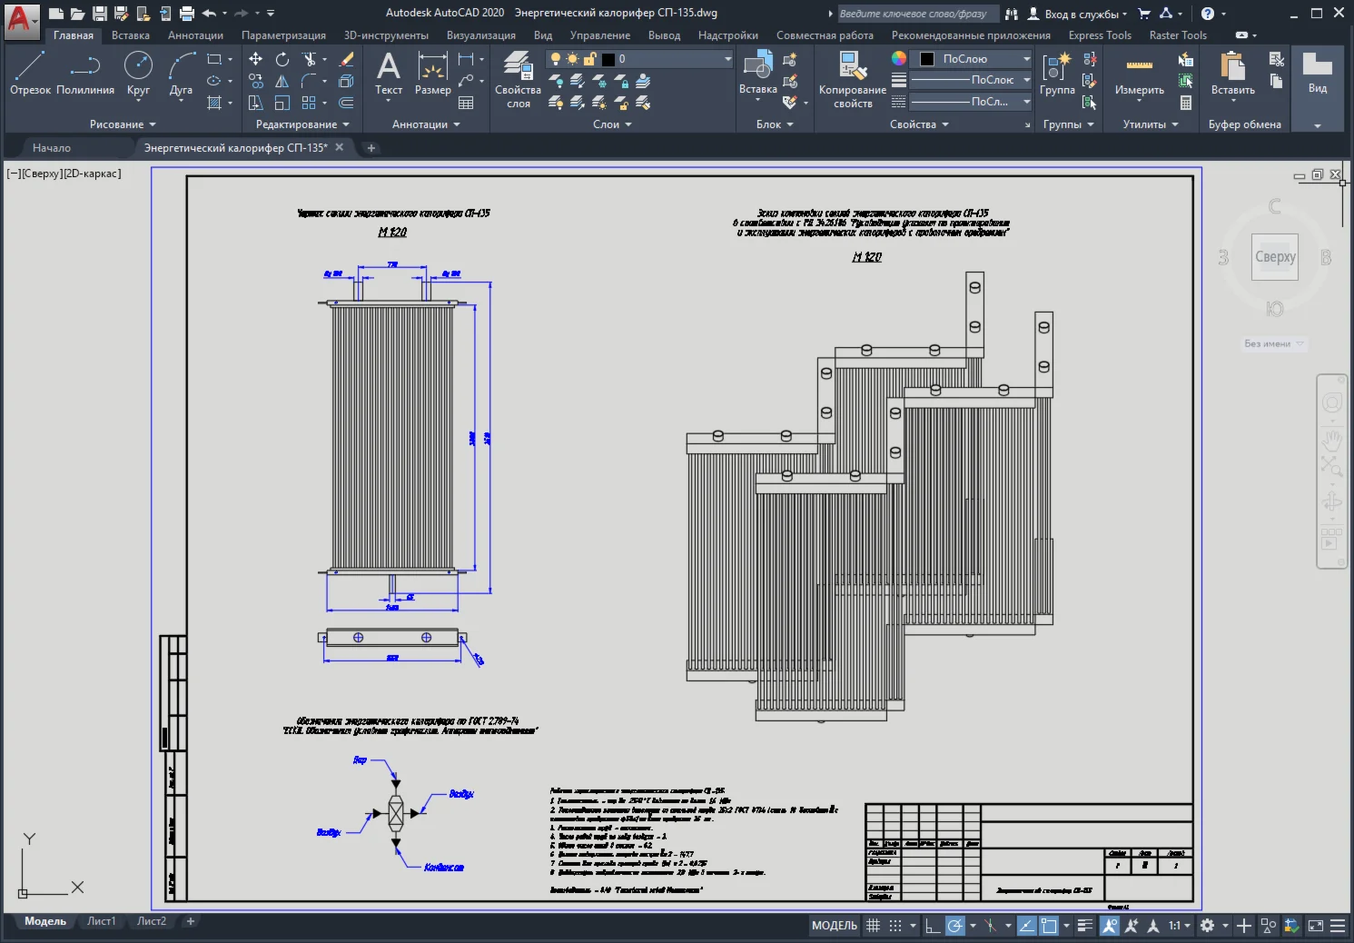Expand the Слои panel

pos(612,124)
